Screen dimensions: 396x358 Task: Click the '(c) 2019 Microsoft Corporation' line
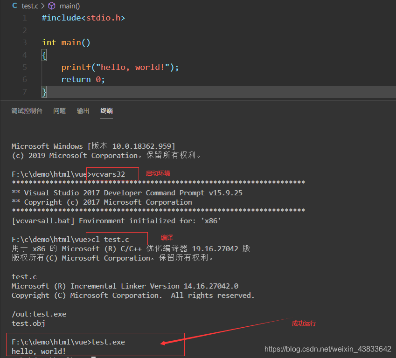click(x=106, y=156)
